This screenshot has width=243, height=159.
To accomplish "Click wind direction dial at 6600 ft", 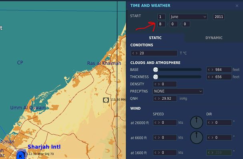I will (197, 137).
